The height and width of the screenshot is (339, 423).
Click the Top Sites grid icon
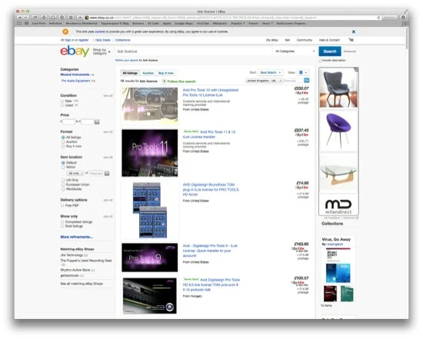[26, 24]
